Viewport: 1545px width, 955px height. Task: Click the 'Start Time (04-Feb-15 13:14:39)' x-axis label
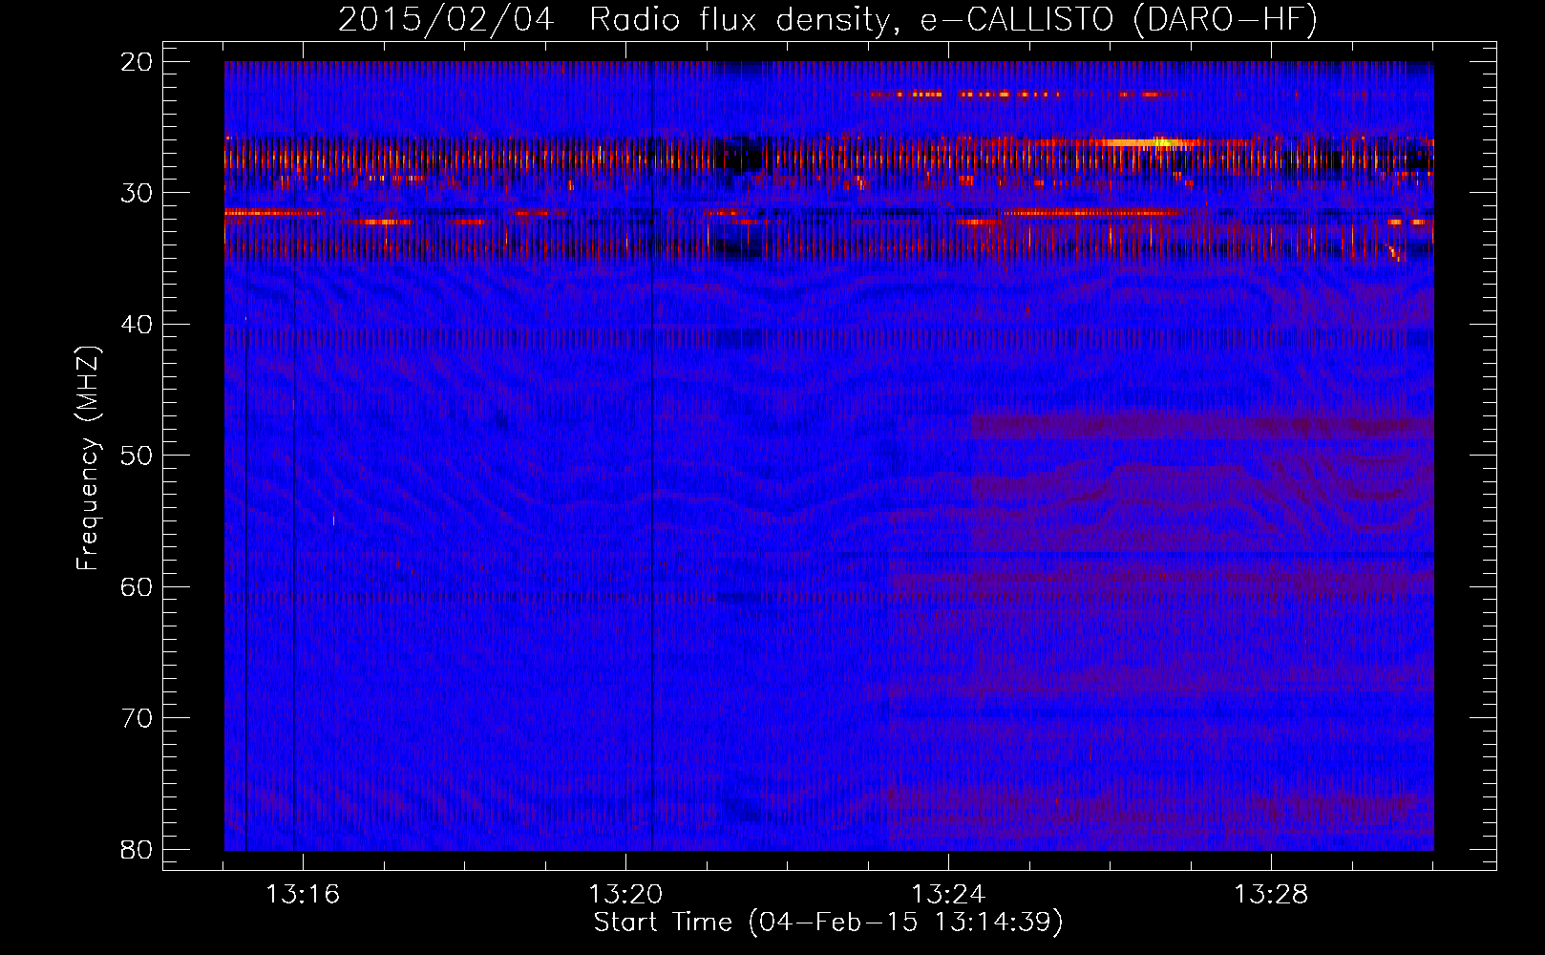click(828, 923)
